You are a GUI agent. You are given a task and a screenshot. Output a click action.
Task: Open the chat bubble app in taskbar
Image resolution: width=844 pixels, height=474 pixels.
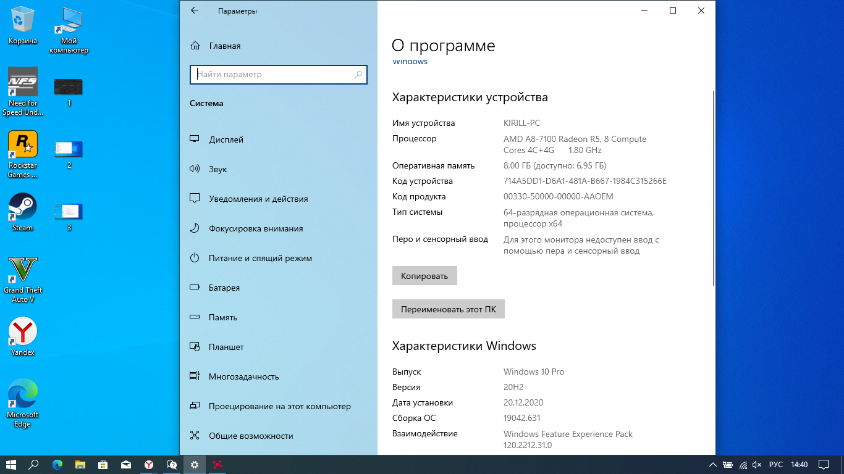coord(172,464)
